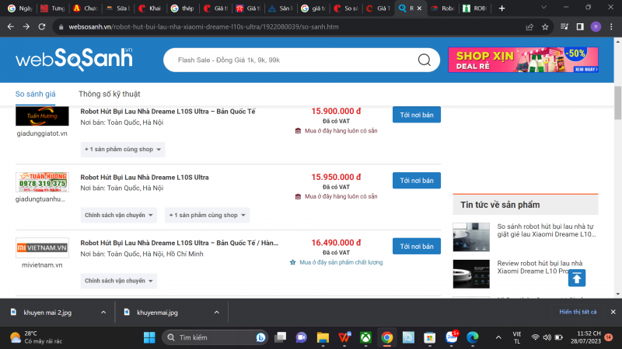Screen dimensions: 622x349
Task: Click 'Tới nơi bán' for the 16.490.000 đ offer
Action: click(417, 246)
